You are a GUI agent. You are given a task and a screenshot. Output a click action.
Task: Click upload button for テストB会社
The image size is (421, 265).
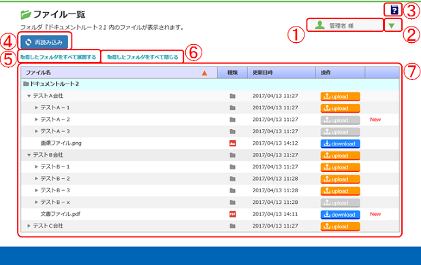[340, 156]
